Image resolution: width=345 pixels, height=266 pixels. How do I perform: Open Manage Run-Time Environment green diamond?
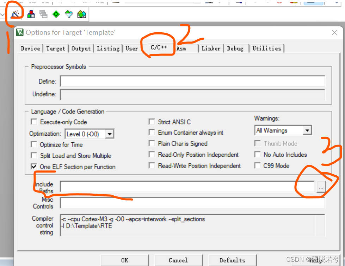(x=56, y=14)
